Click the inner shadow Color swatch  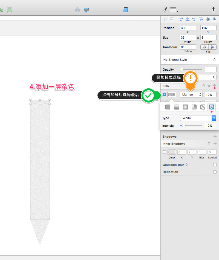172,152
